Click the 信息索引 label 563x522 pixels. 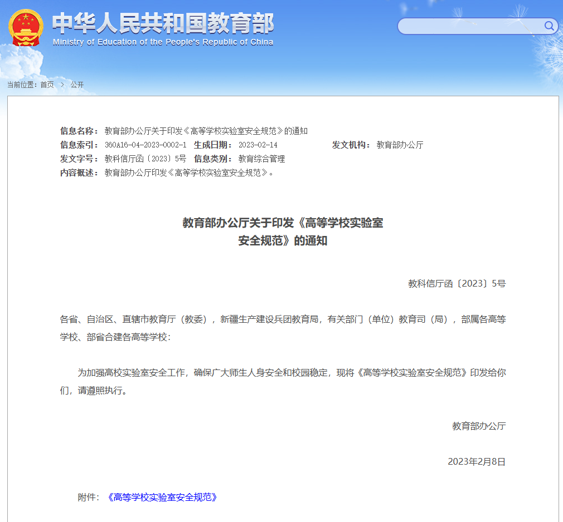click(79, 145)
